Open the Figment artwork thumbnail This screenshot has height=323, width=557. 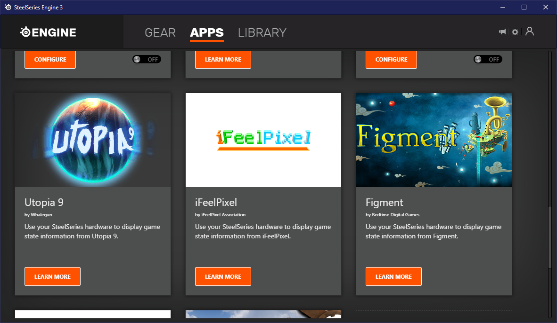point(434,140)
